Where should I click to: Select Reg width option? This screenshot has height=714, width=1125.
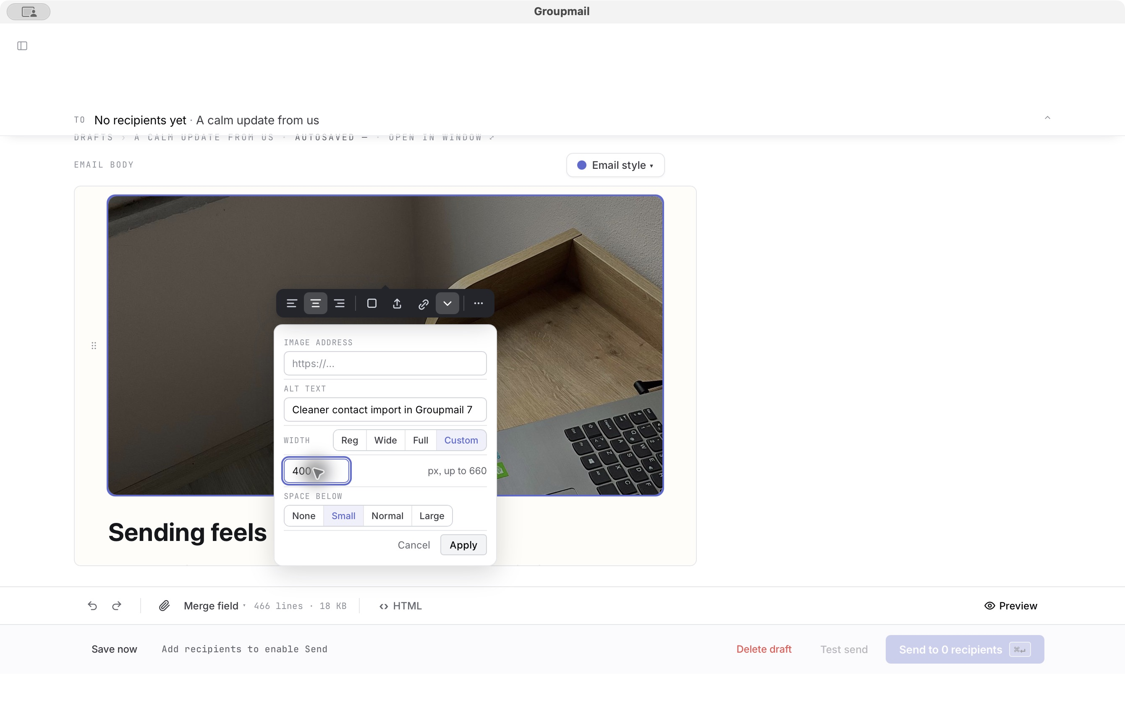click(349, 440)
